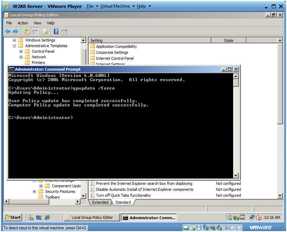Click the VMware printer device icon
Screen dimensions: 287x232
pos(213,227)
